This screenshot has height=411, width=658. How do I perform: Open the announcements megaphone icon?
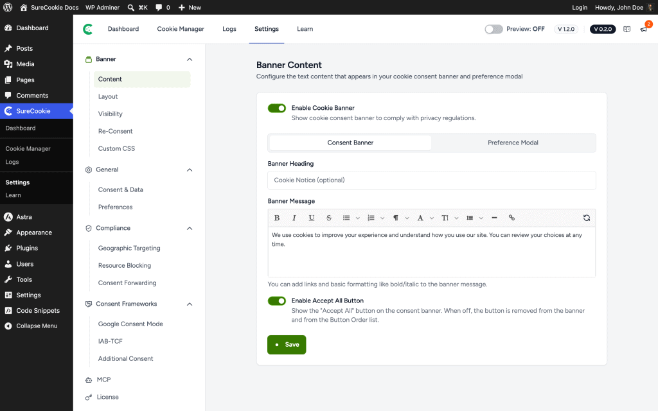(643, 29)
